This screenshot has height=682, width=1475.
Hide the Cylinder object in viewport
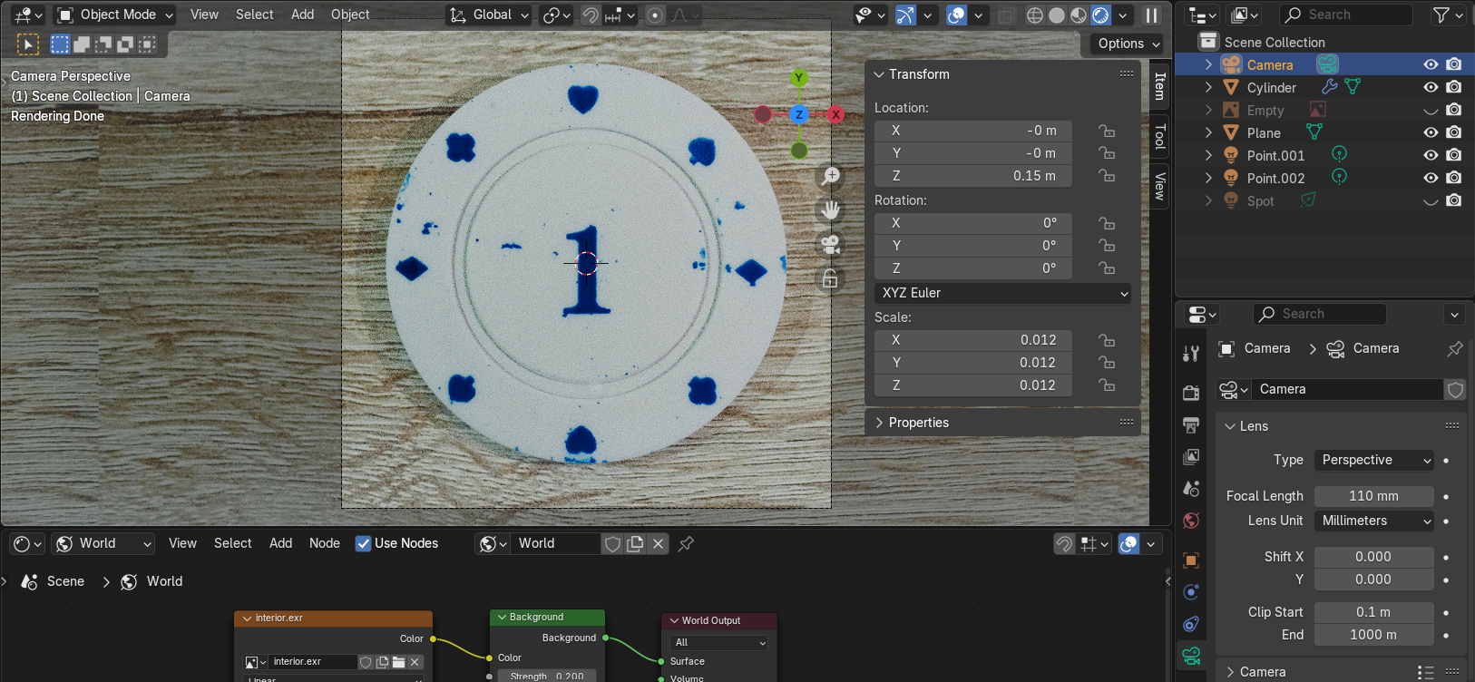coord(1431,88)
